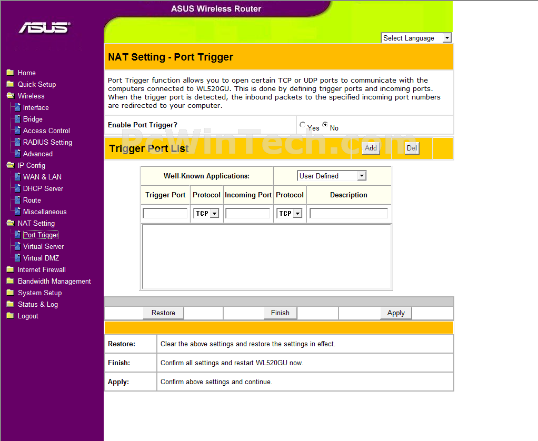Click the Description input field

[x=348, y=213]
